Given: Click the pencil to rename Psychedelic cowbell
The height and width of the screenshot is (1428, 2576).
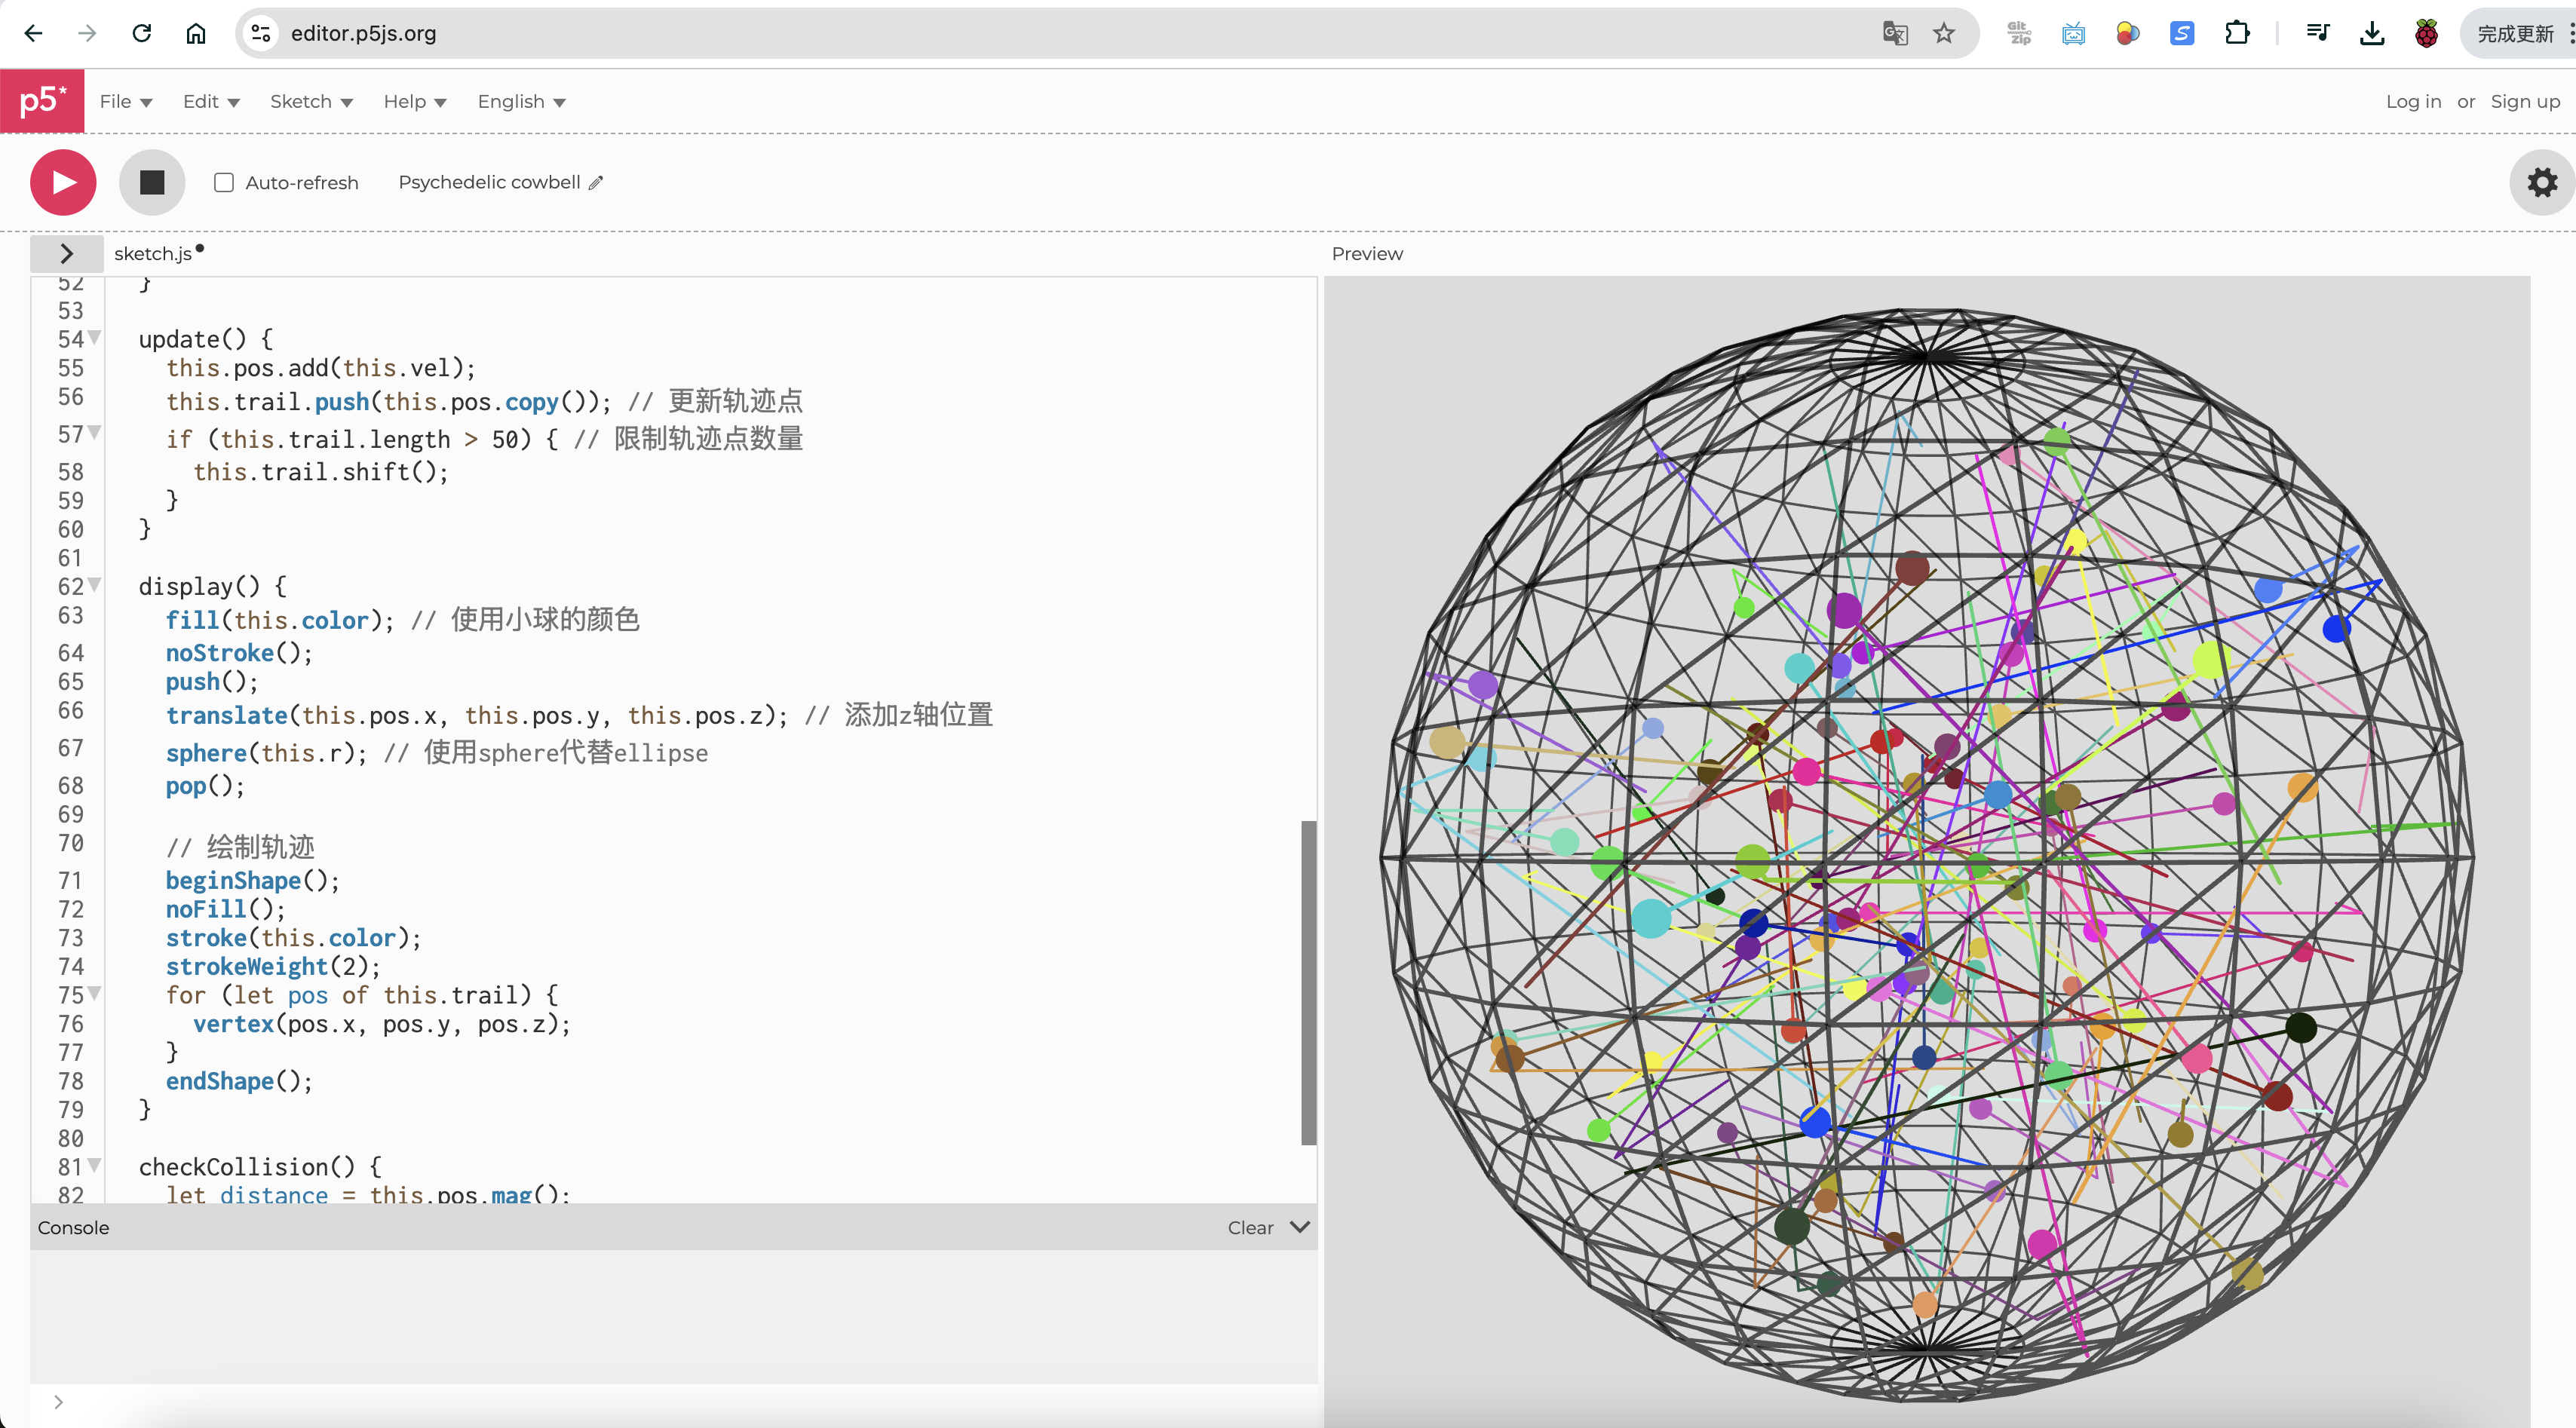Looking at the screenshot, I should (x=595, y=182).
